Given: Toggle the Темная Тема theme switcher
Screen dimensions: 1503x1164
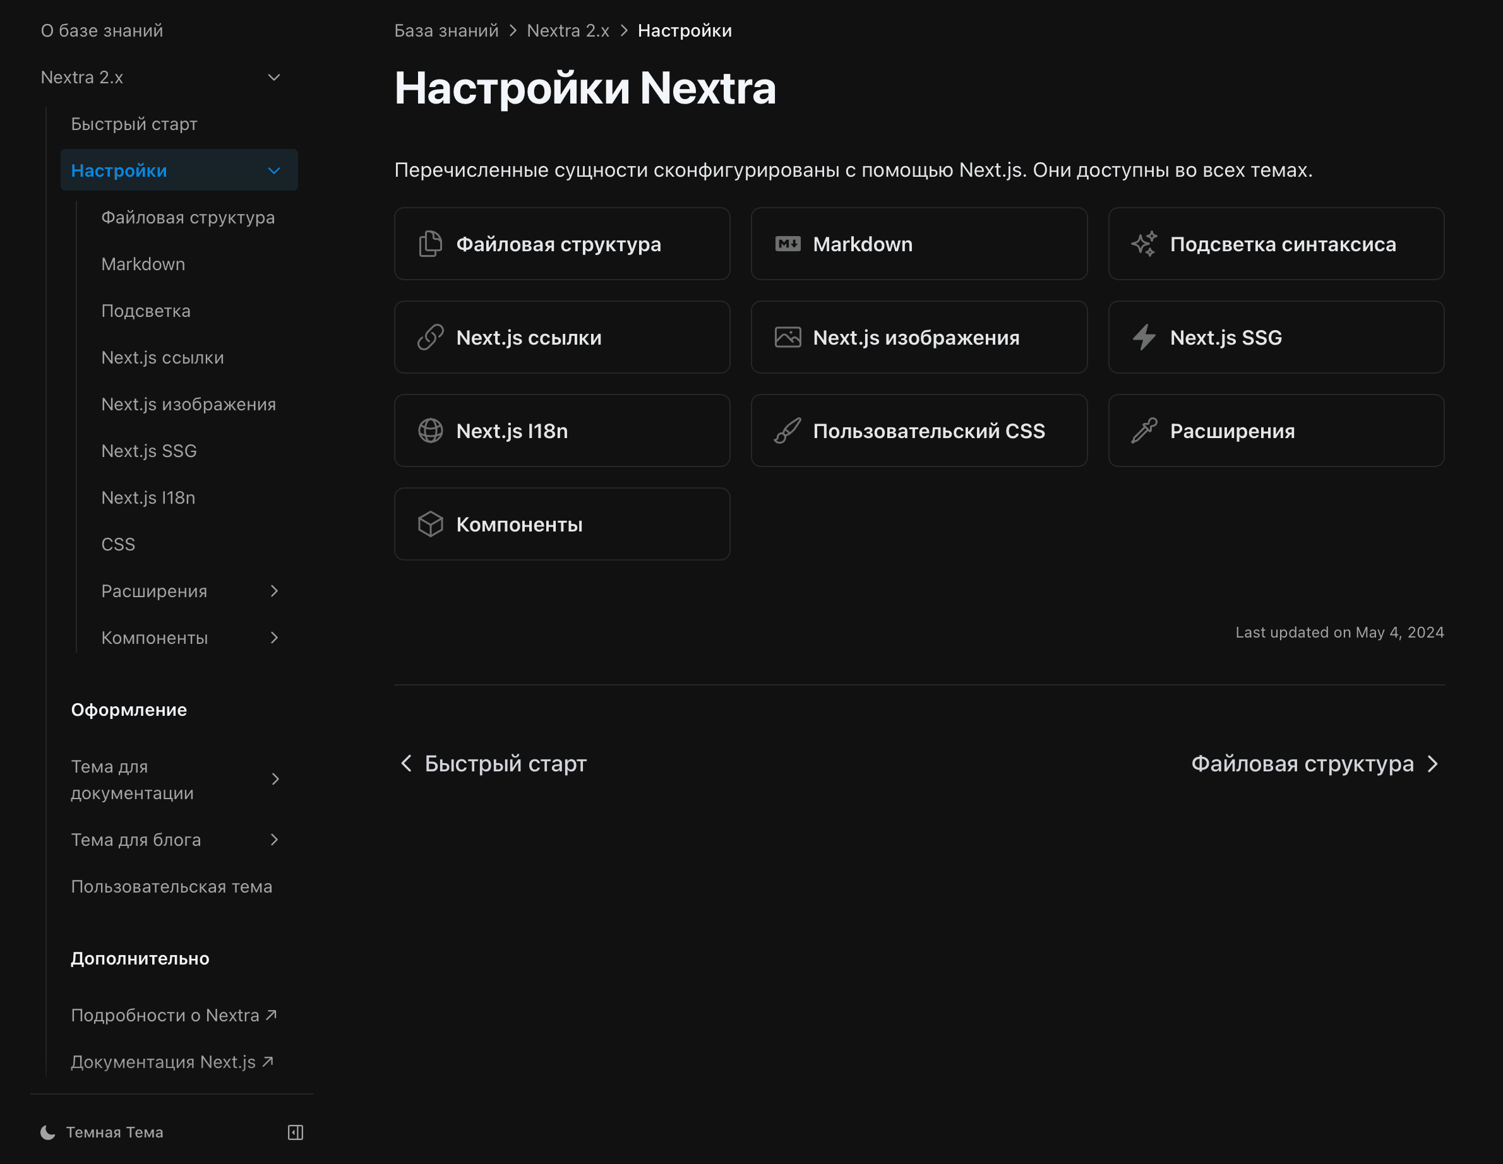Looking at the screenshot, I should 102,1132.
